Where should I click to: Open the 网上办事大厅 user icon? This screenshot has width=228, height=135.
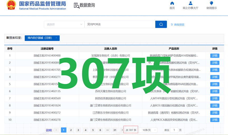tap(191, 3)
